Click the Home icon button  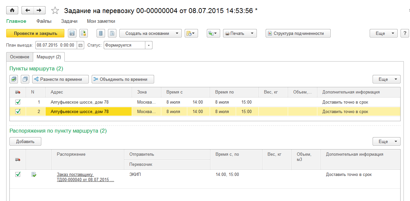[x=12, y=10]
